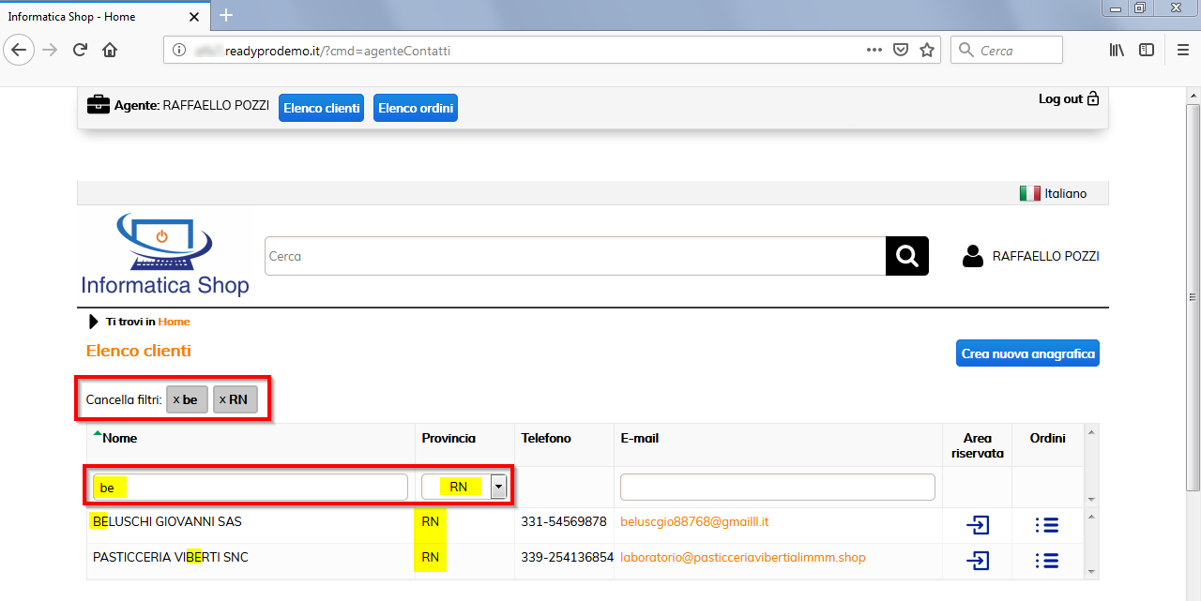1201x601 pixels.
Task: Click the forward navigation arrow
Action: (51, 51)
